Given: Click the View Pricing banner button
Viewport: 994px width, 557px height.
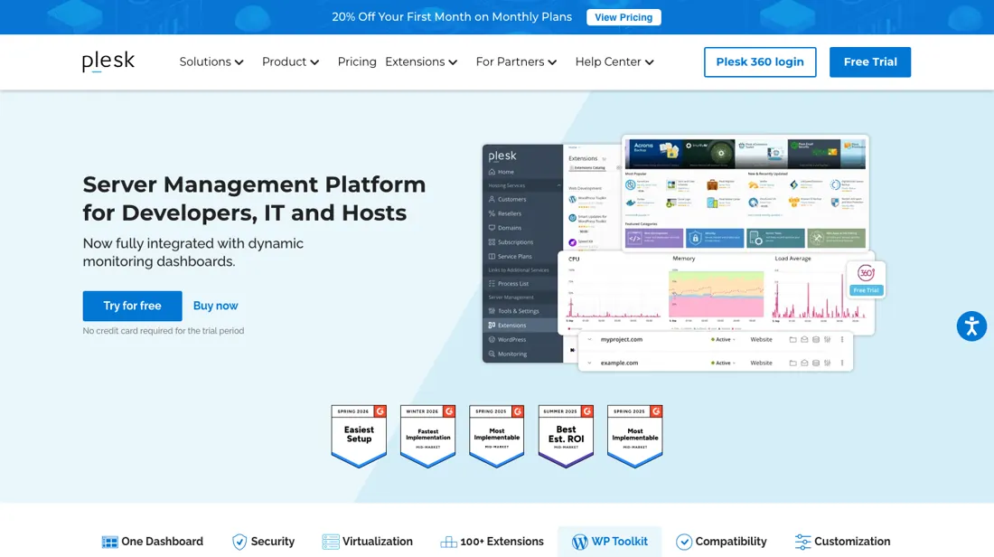Looking at the screenshot, I should click(x=624, y=17).
